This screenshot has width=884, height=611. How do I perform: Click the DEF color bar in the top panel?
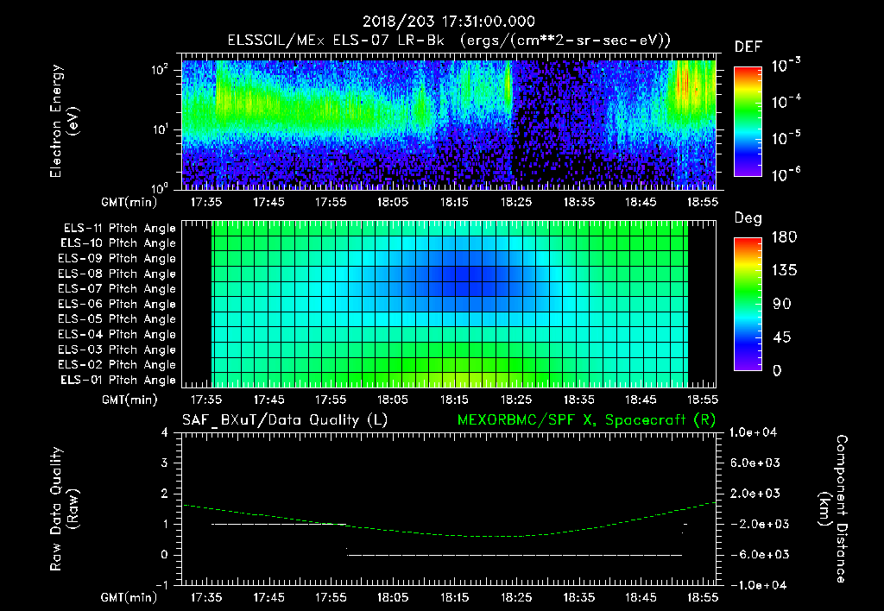pos(748,121)
